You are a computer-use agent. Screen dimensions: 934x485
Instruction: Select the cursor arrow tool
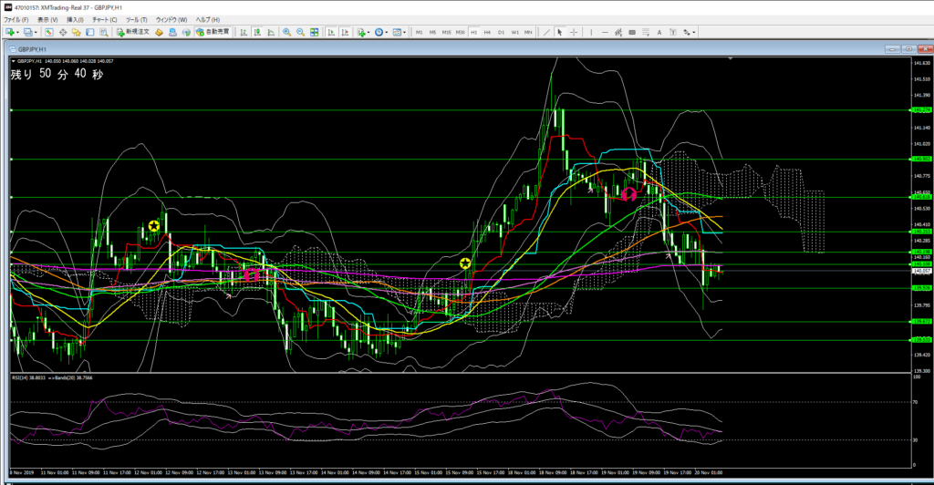pos(560,32)
